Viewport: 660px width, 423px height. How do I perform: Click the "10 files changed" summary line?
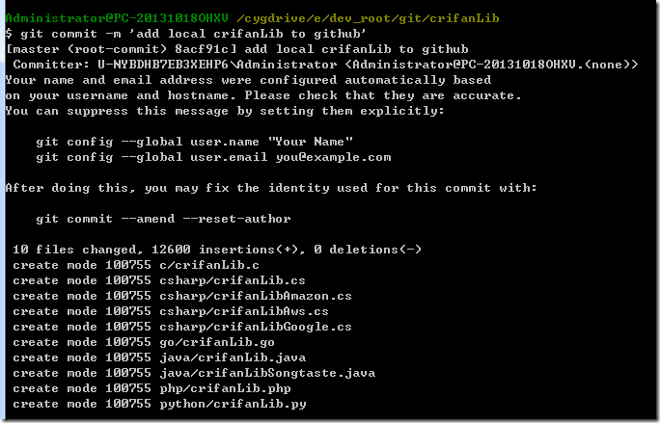217,250
